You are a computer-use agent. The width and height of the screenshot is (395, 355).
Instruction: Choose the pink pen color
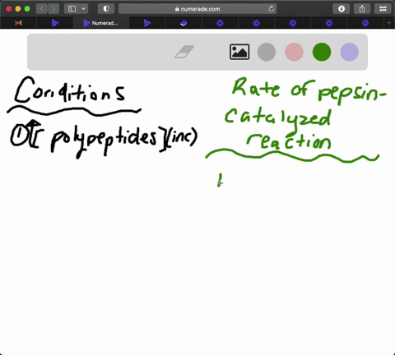(x=294, y=52)
